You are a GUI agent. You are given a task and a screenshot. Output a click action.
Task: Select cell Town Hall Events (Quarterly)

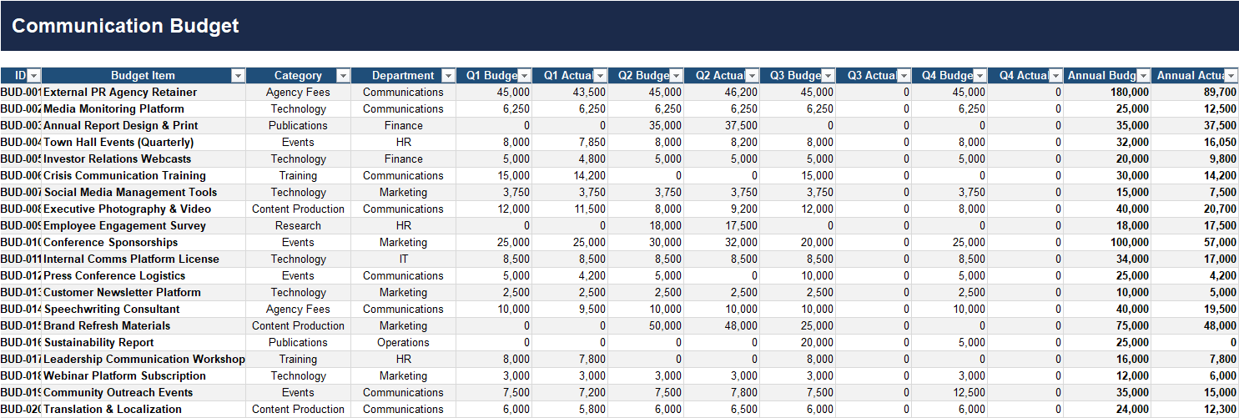144,143
